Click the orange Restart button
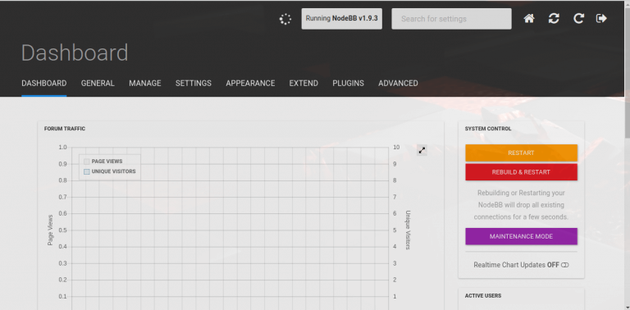This screenshot has height=310, width=630. (521, 153)
